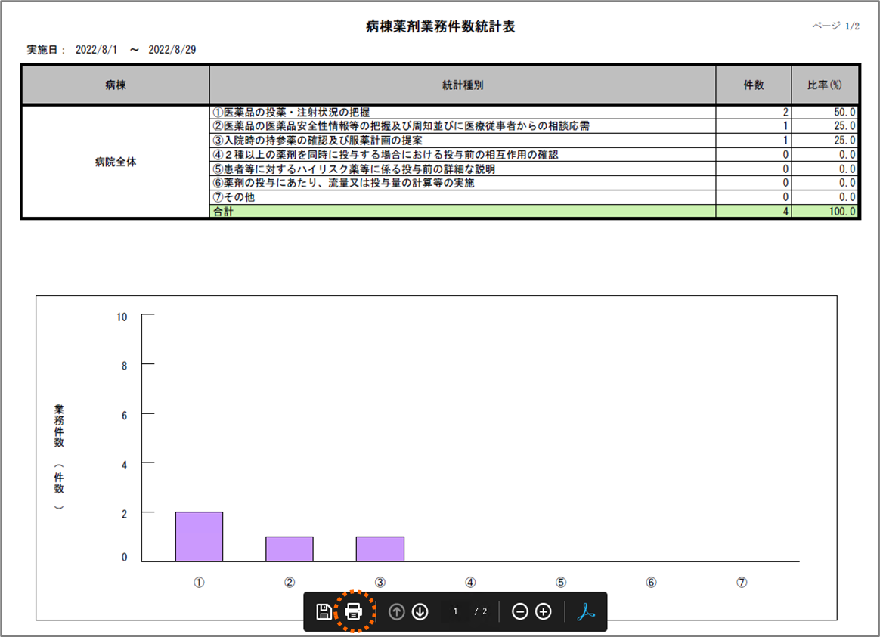Image resolution: width=880 pixels, height=637 pixels.
Task: Click the purple bar for category ③
Action: pos(380,549)
